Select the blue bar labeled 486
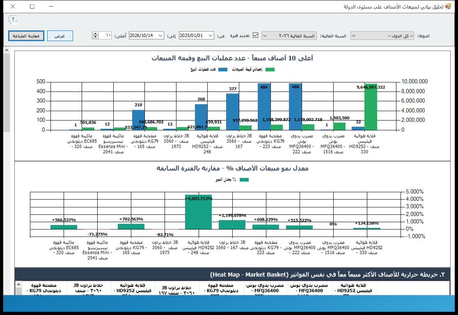 point(295,107)
